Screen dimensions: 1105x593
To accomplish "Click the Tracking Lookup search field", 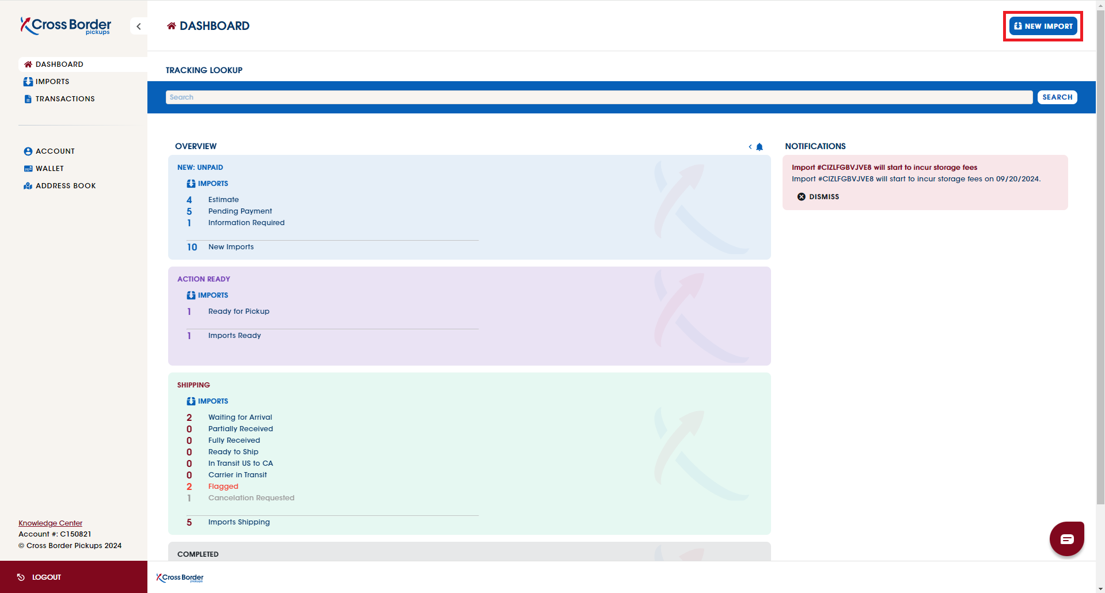I will pos(599,97).
